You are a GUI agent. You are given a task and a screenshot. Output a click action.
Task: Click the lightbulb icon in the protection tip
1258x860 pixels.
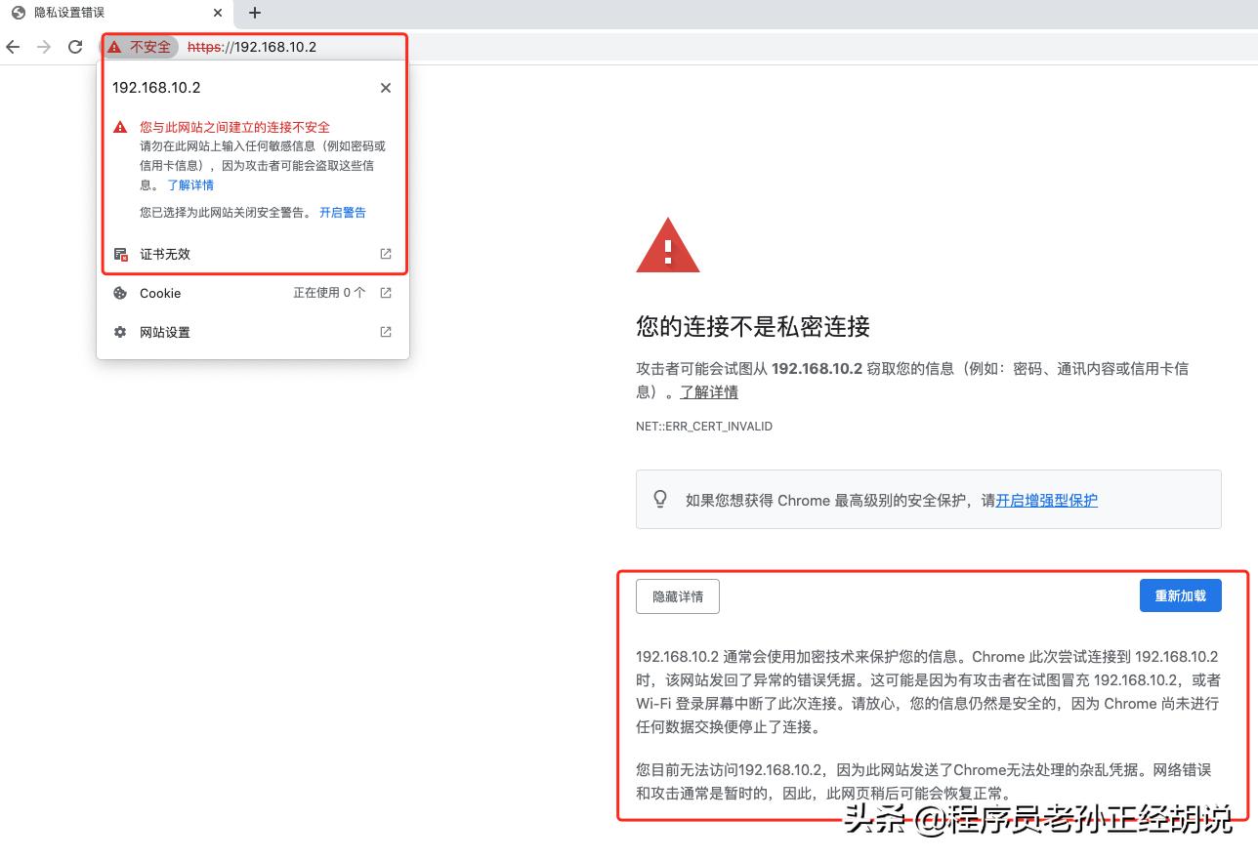click(x=660, y=500)
